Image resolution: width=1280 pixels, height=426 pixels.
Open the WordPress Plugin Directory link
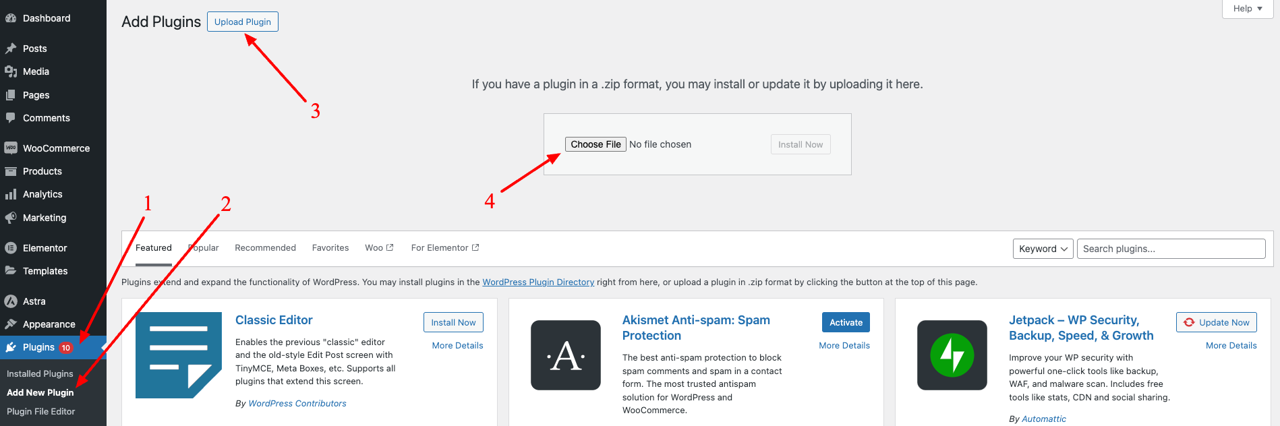pos(538,282)
